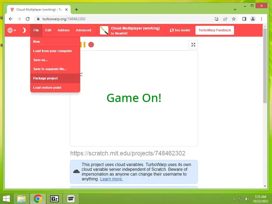Open a new browser tab
The height and width of the screenshot is (204, 272).
tap(76, 10)
